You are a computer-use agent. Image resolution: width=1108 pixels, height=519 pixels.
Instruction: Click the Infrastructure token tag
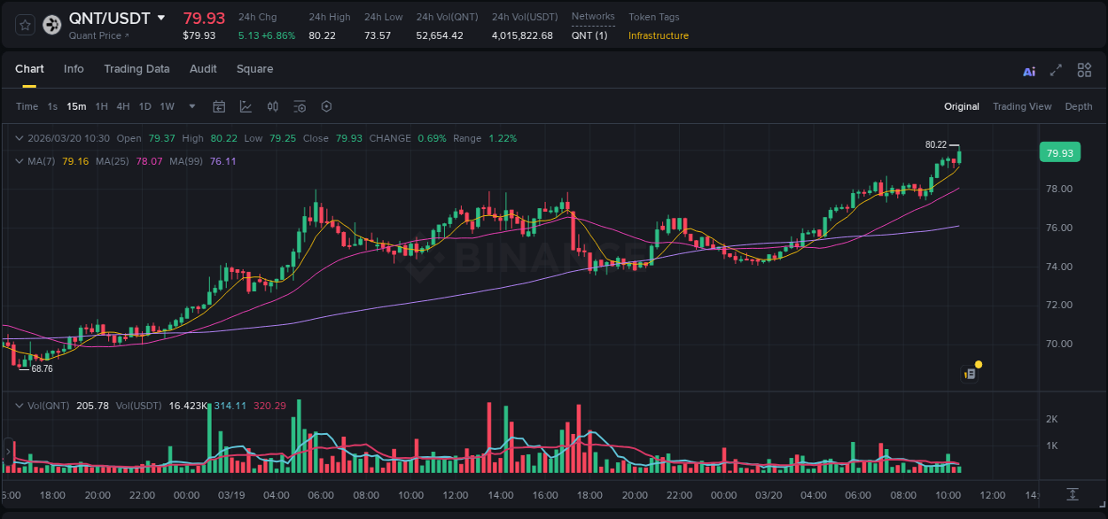[658, 35]
